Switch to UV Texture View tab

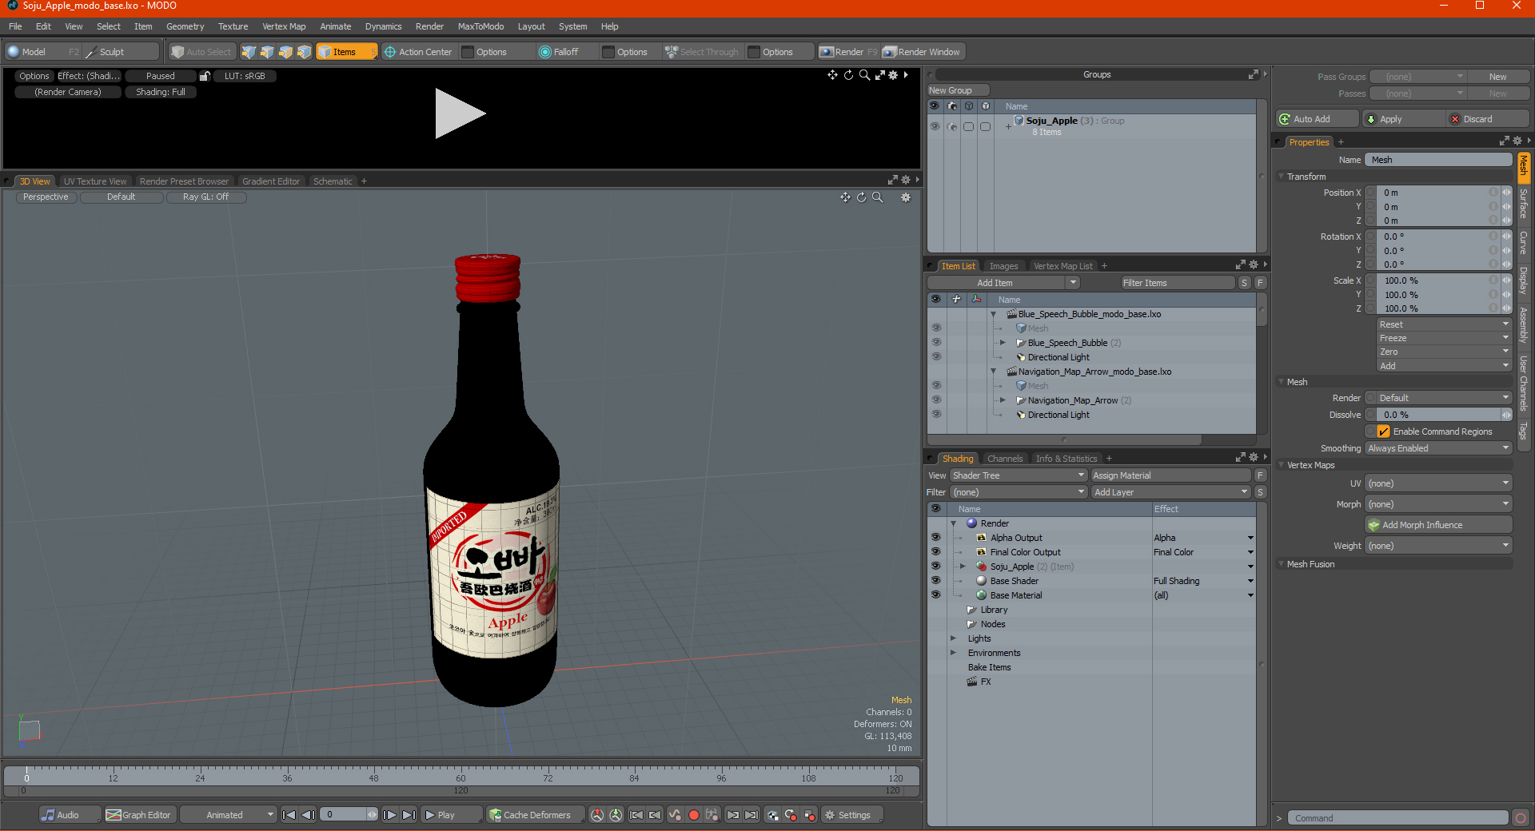click(x=95, y=181)
